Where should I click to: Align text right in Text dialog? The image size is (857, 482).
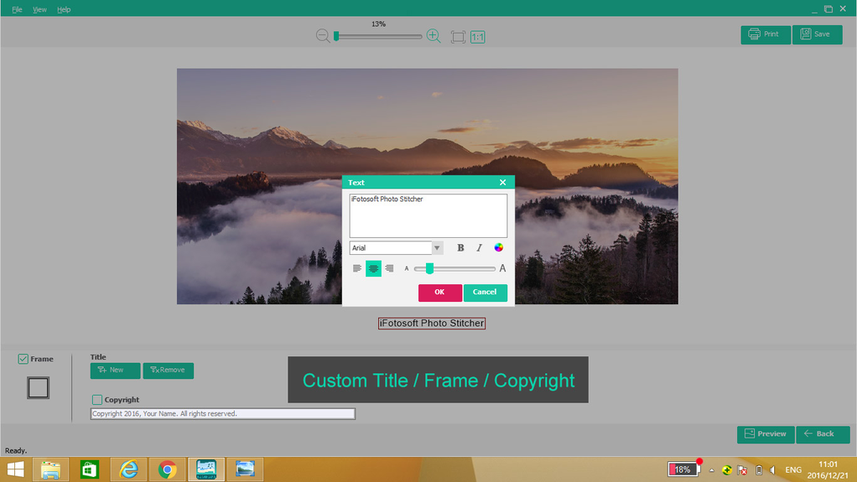[x=389, y=268]
